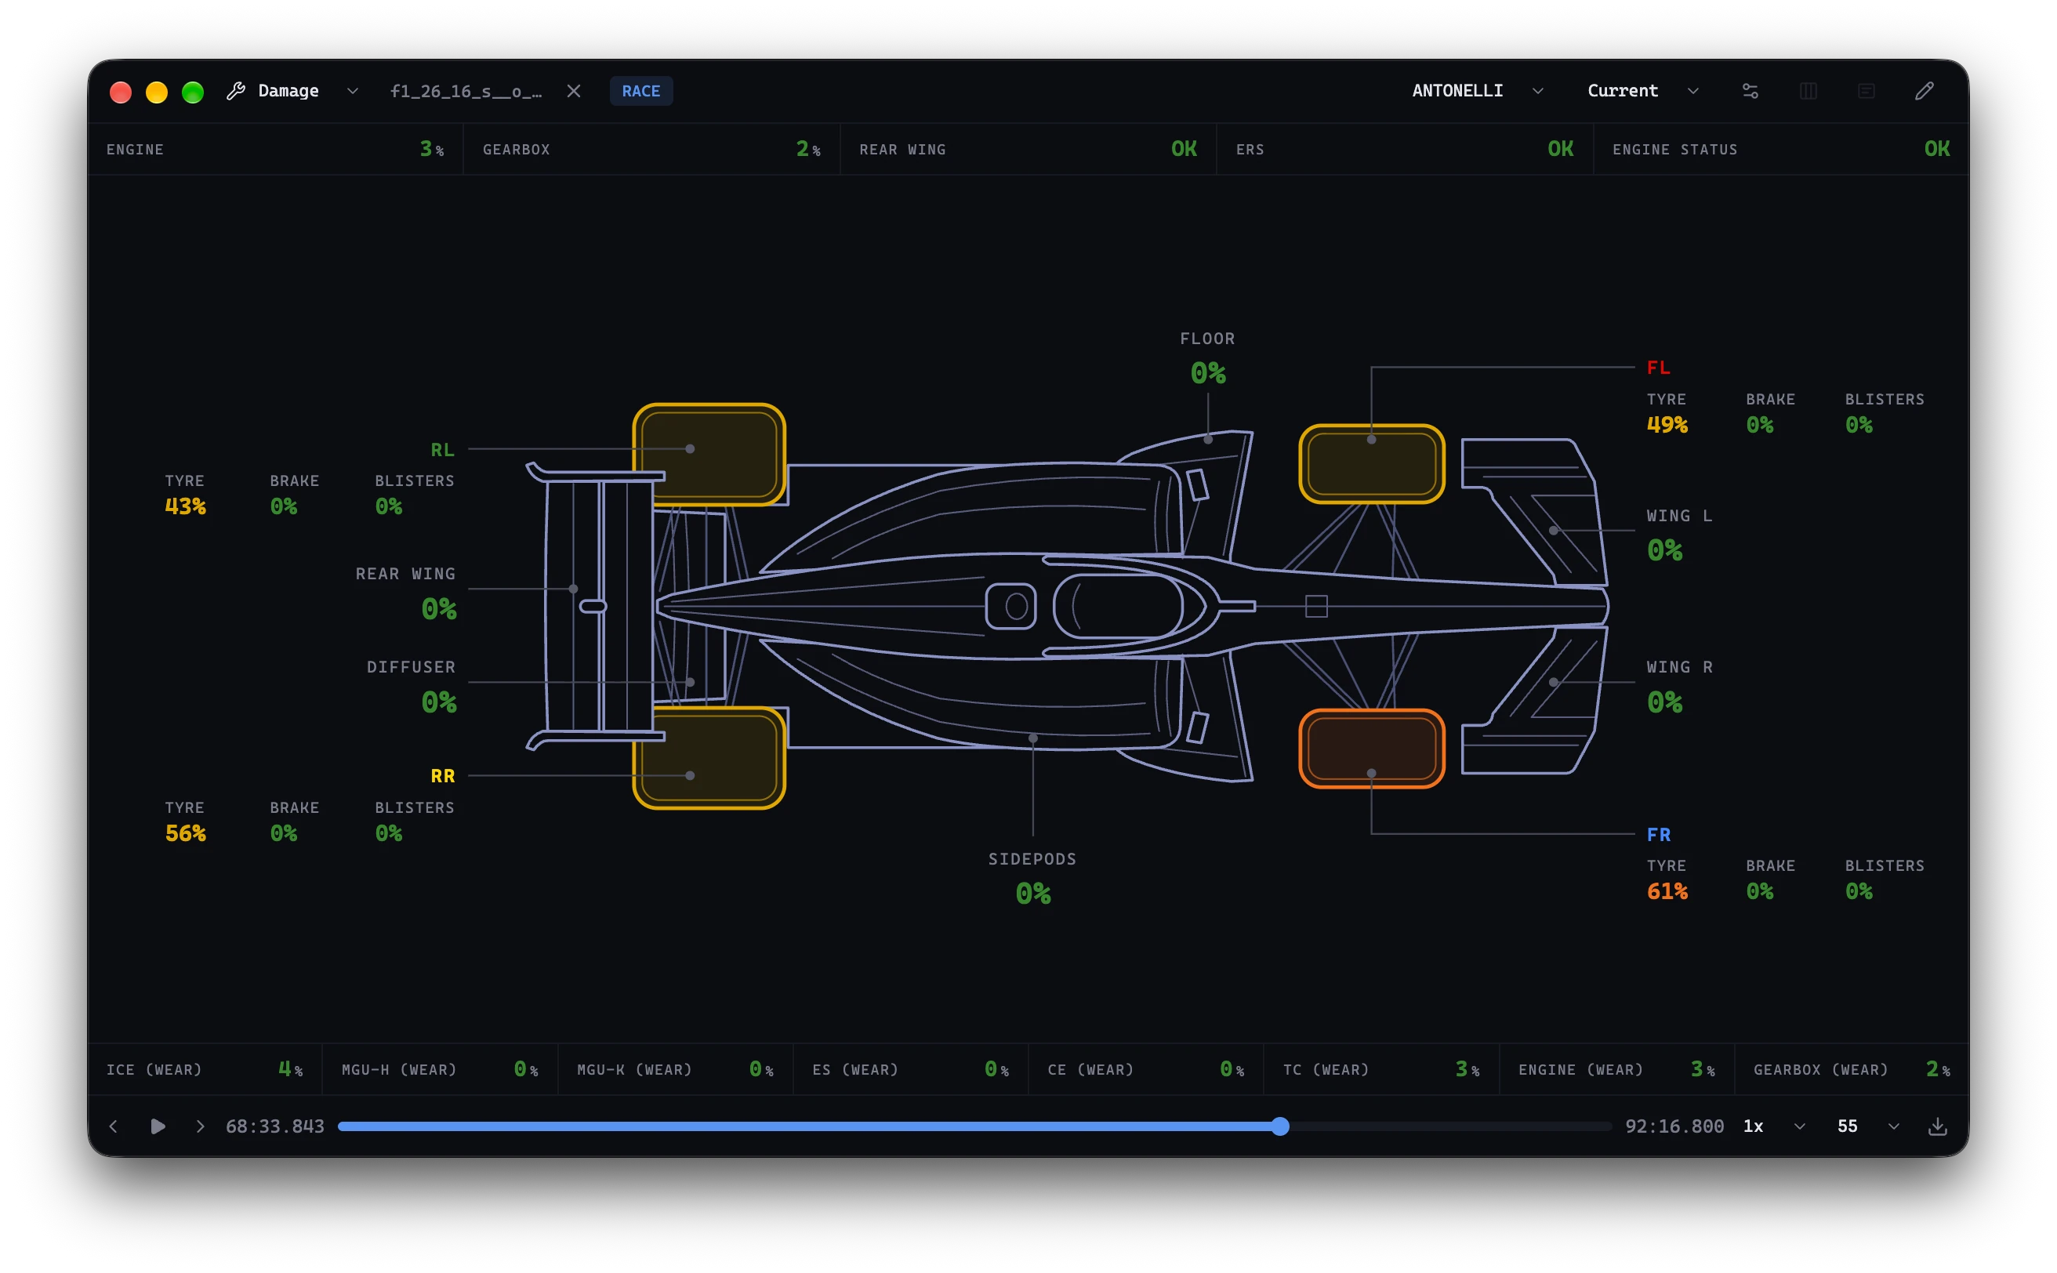
Task: Click the wrench icon beside Damage
Action: pyautogui.click(x=236, y=91)
